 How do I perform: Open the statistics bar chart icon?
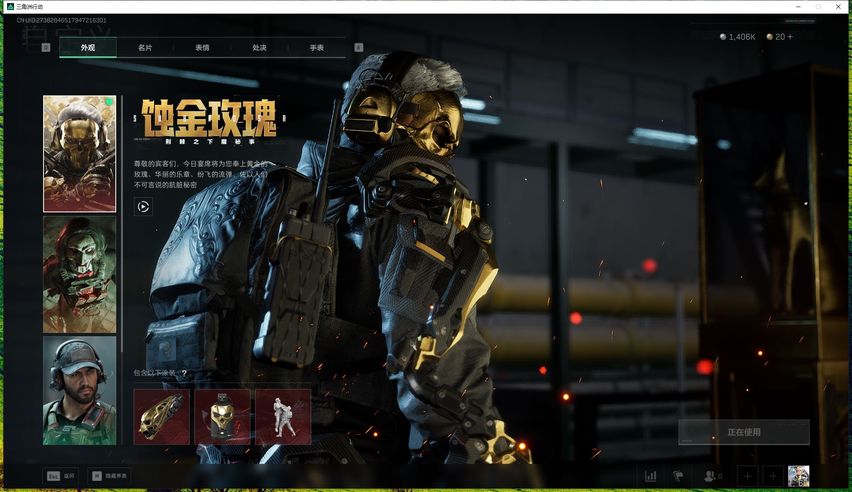tap(650, 476)
